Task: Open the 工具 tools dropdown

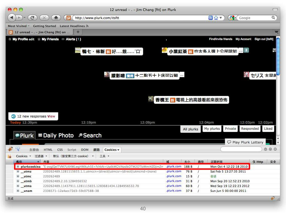Action: (104, 156)
